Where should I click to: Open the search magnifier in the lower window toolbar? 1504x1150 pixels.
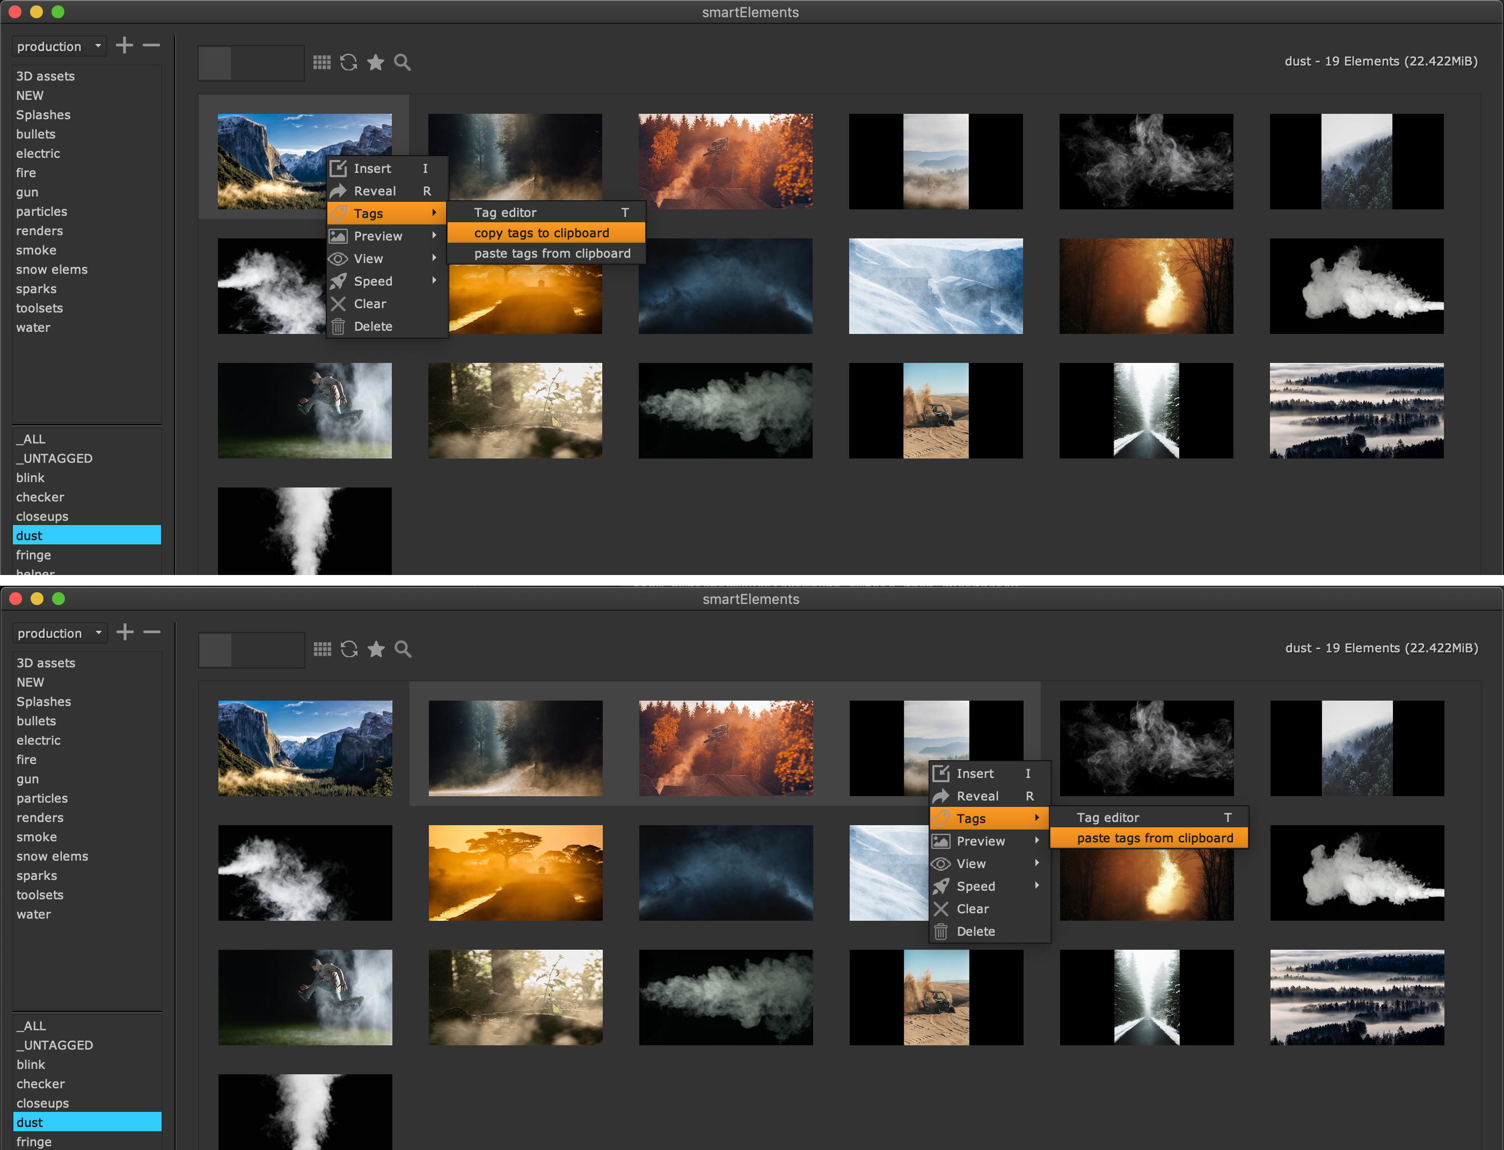tap(403, 649)
